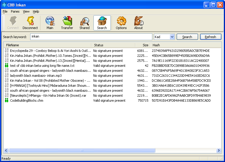
Task: Select the Search toolbar icon
Action: [x=102, y=21]
